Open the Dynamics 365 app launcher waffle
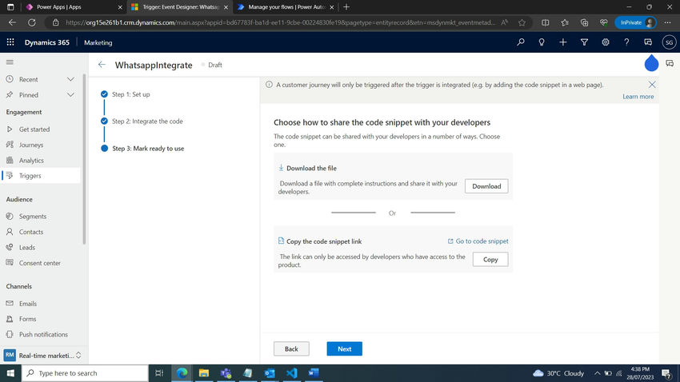The image size is (680, 382). pos(10,42)
